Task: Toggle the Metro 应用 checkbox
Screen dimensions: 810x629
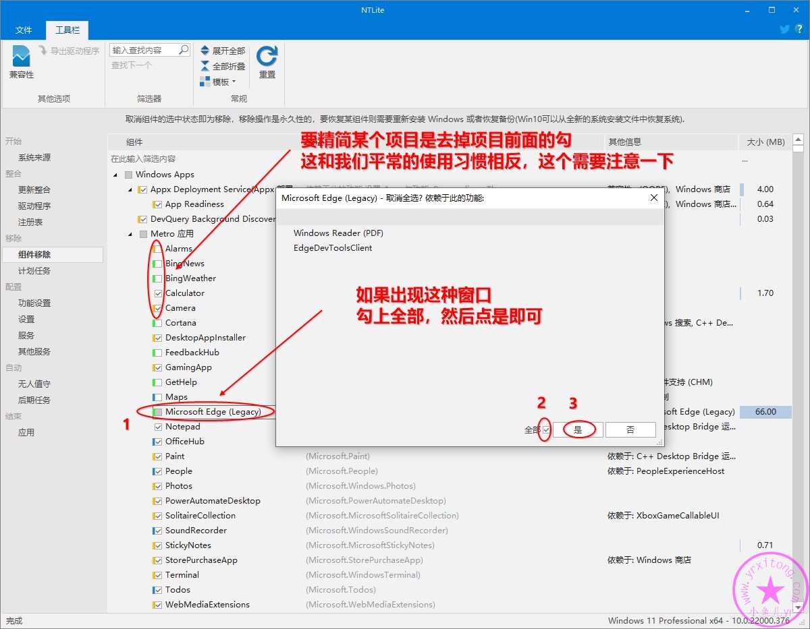Action: (x=143, y=234)
